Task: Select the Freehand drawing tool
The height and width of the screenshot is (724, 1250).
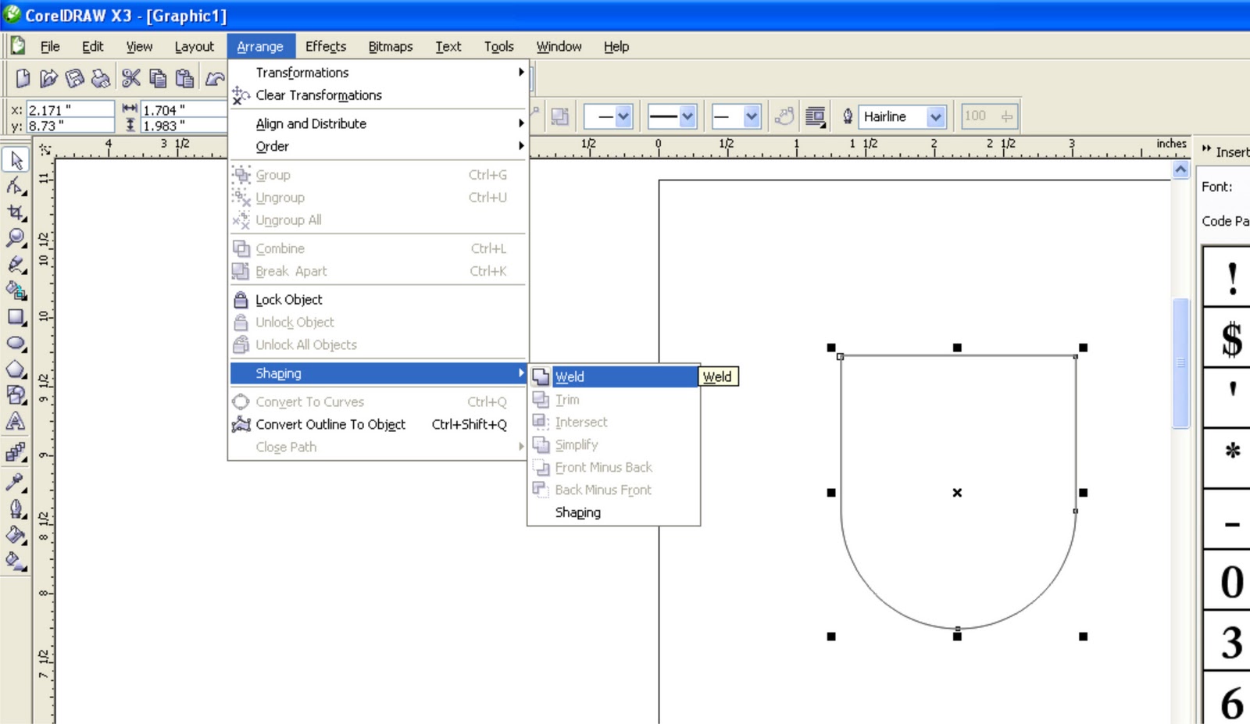Action: [16, 265]
